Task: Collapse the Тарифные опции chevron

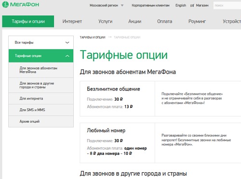Action: pos(67,56)
